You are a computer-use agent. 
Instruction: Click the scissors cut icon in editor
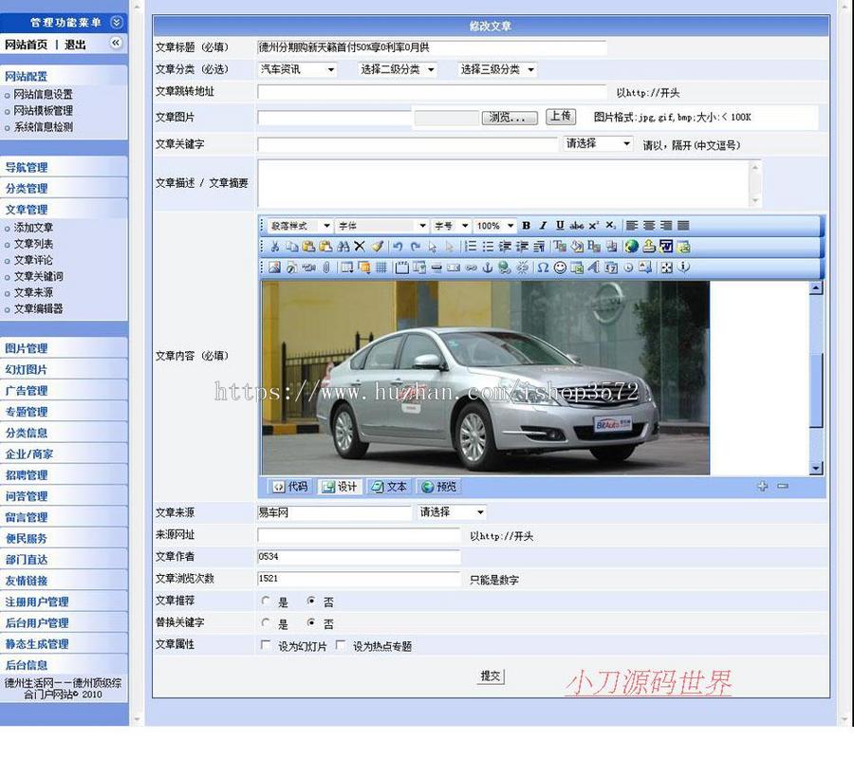point(274,248)
